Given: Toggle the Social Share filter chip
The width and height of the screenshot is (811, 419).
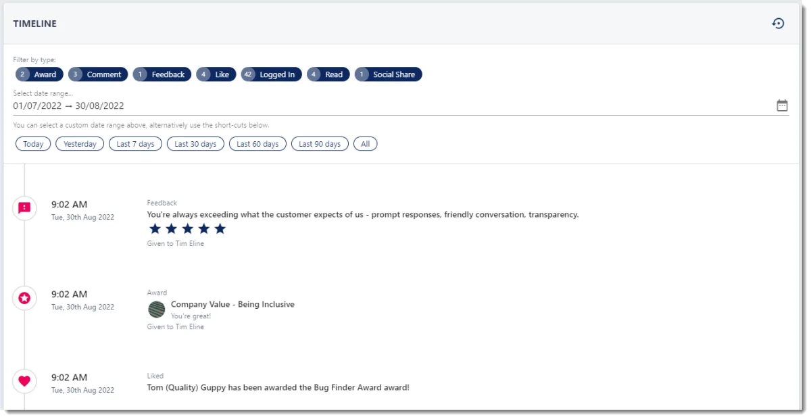Looking at the screenshot, I should tap(388, 74).
